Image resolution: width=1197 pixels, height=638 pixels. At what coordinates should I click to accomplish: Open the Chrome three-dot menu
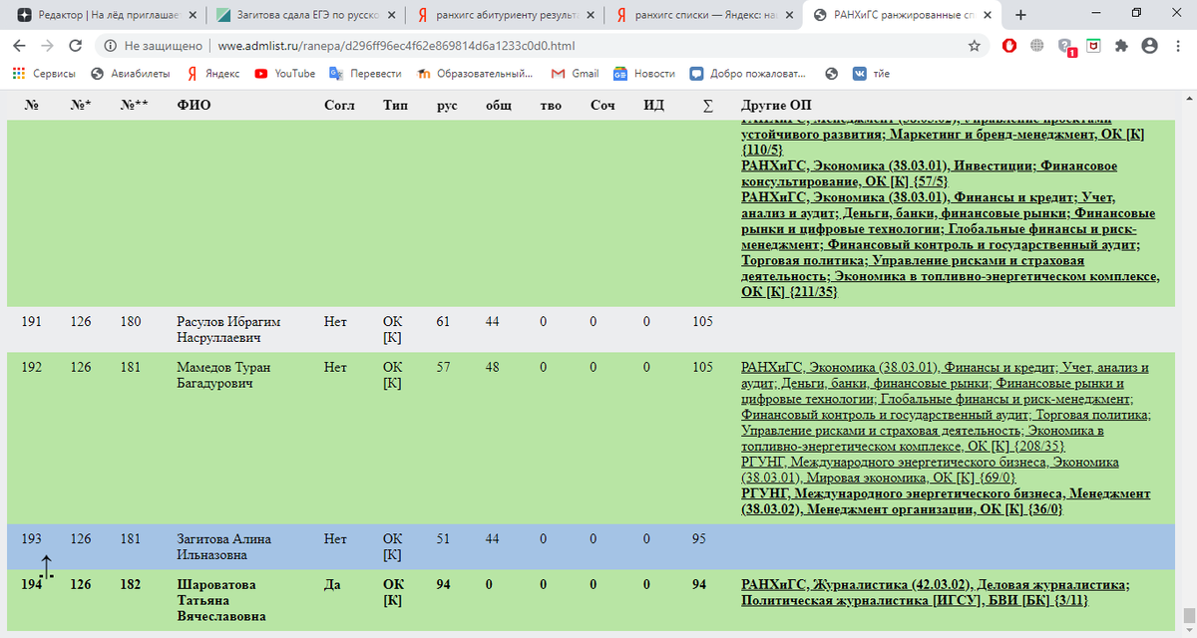(x=1177, y=46)
